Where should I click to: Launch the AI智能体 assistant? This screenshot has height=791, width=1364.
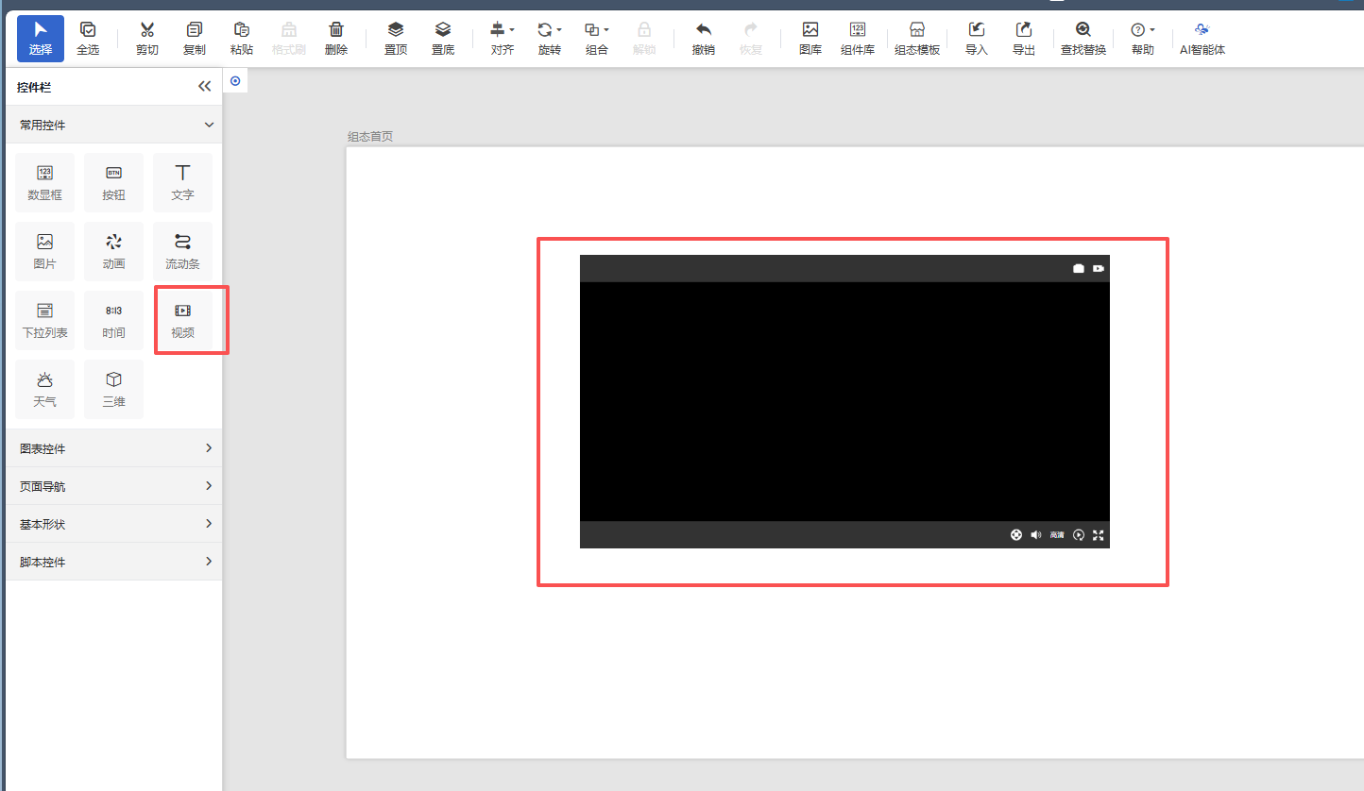click(1202, 38)
